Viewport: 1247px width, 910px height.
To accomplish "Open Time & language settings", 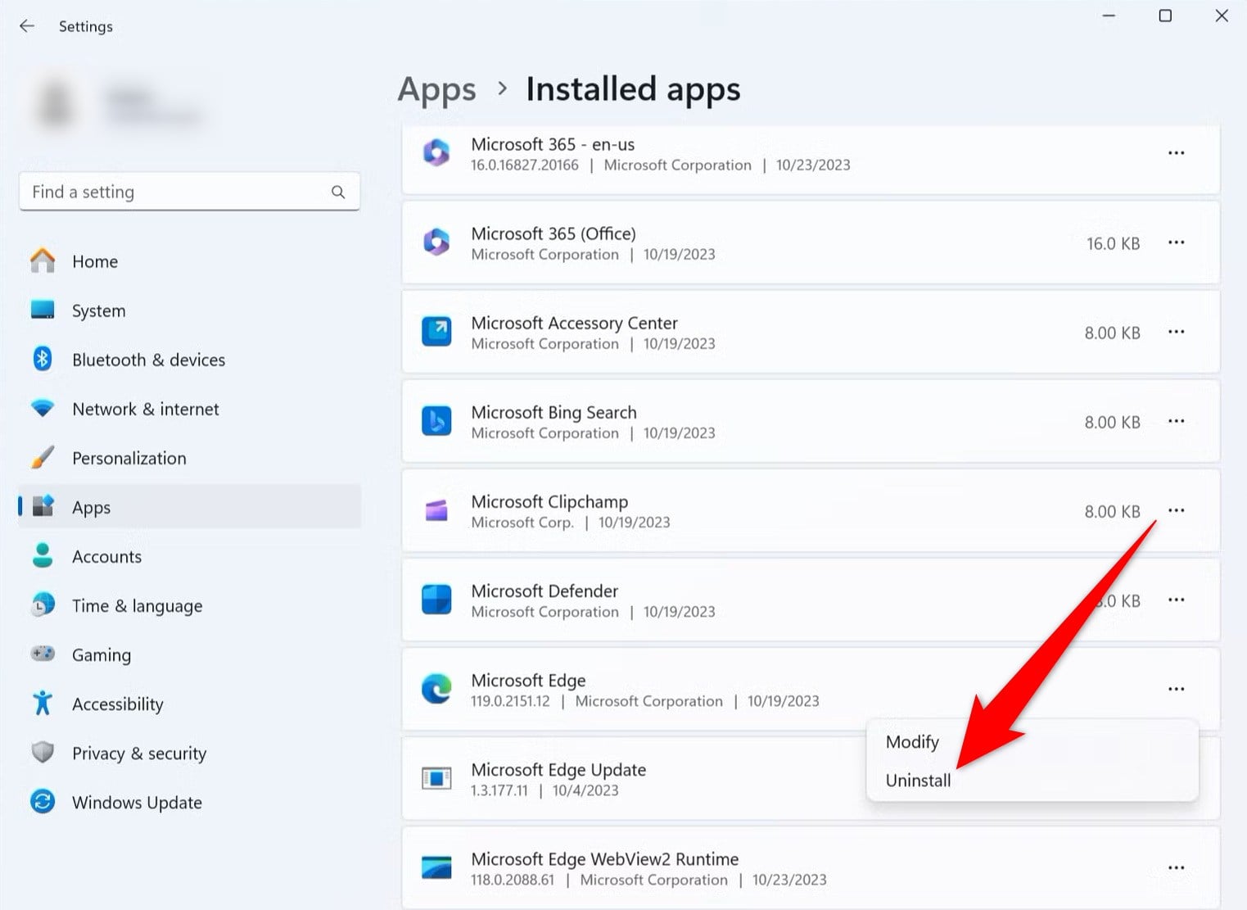I will click(189, 605).
